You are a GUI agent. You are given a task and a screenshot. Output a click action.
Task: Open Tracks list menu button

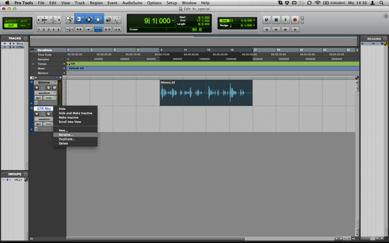(x=25, y=38)
